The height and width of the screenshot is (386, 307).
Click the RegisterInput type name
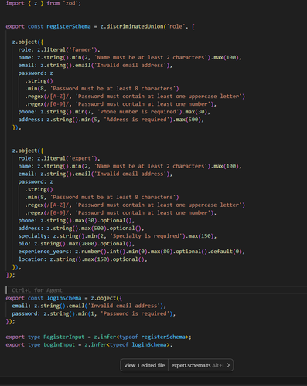pyautogui.click(x=63, y=337)
